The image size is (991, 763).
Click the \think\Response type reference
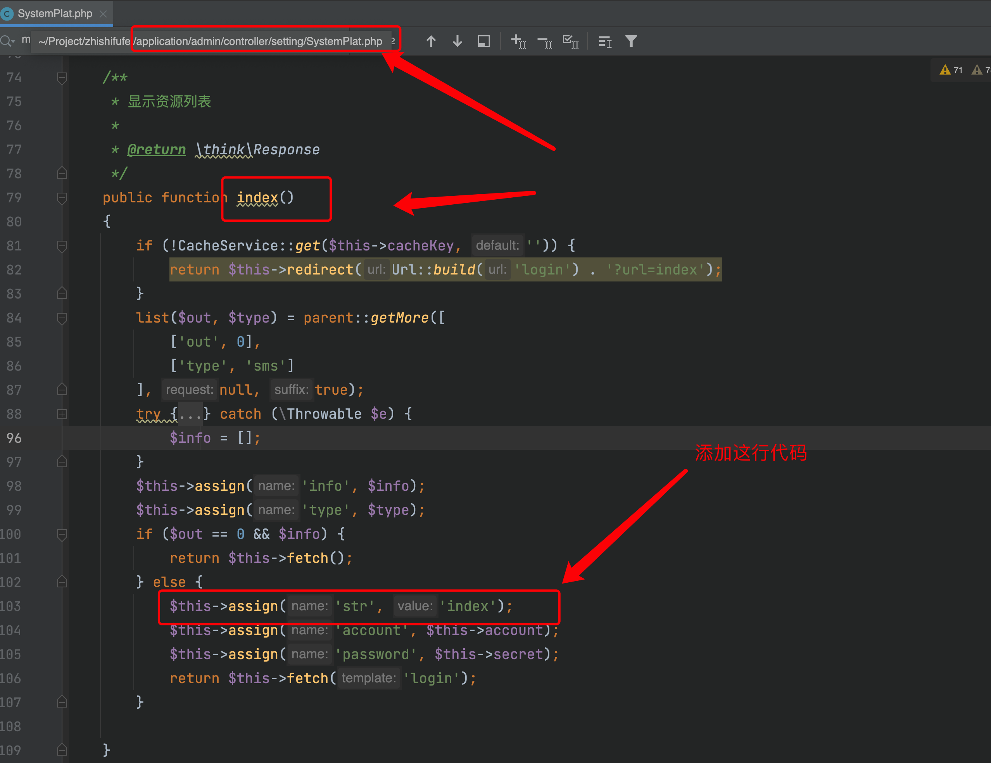tap(258, 149)
